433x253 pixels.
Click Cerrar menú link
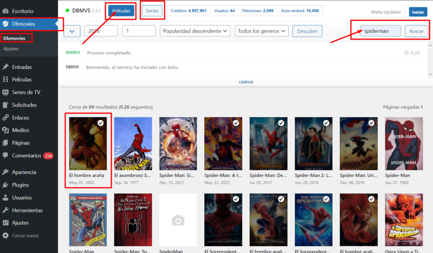(25, 236)
